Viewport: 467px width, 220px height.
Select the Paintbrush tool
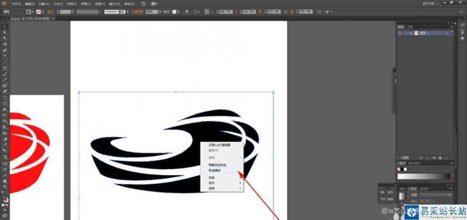(x=5, y=74)
